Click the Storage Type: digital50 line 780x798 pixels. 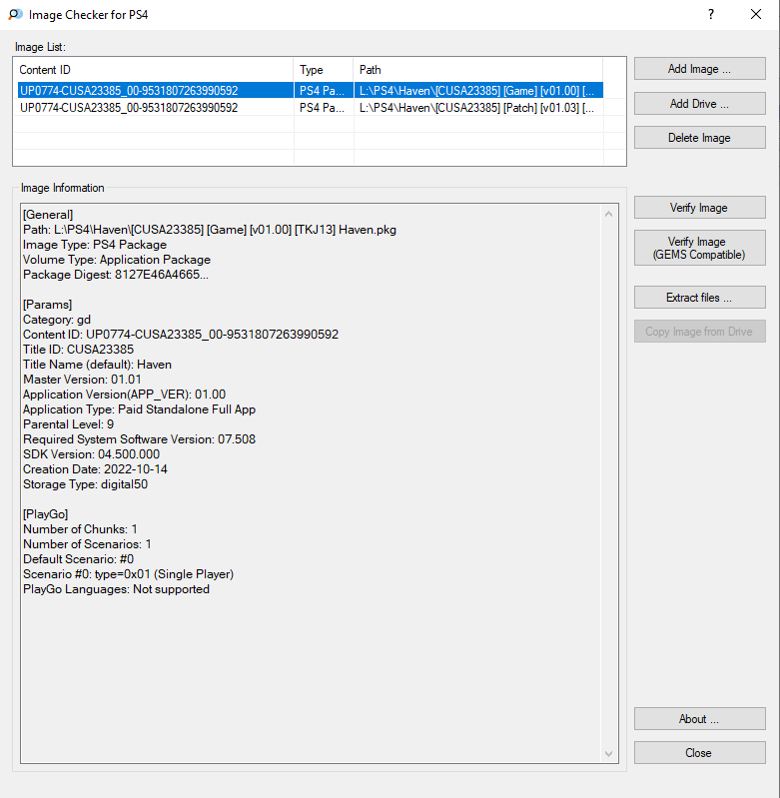click(x=86, y=484)
